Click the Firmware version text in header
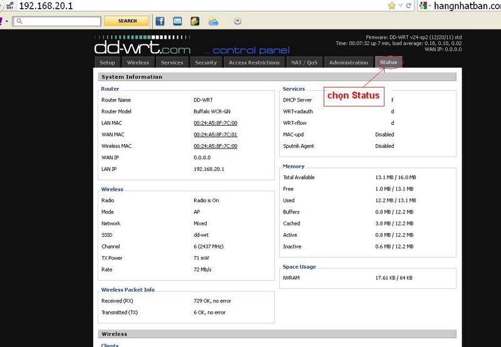The width and height of the screenshot is (501, 347). coord(414,37)
